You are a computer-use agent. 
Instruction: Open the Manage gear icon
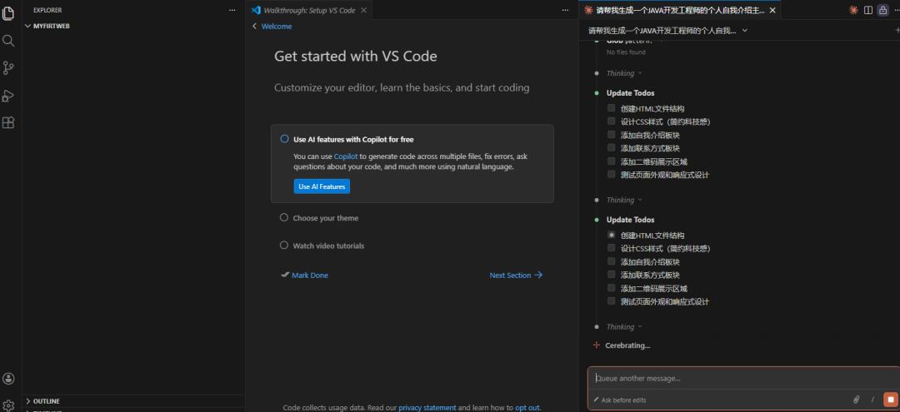[8, 405]
